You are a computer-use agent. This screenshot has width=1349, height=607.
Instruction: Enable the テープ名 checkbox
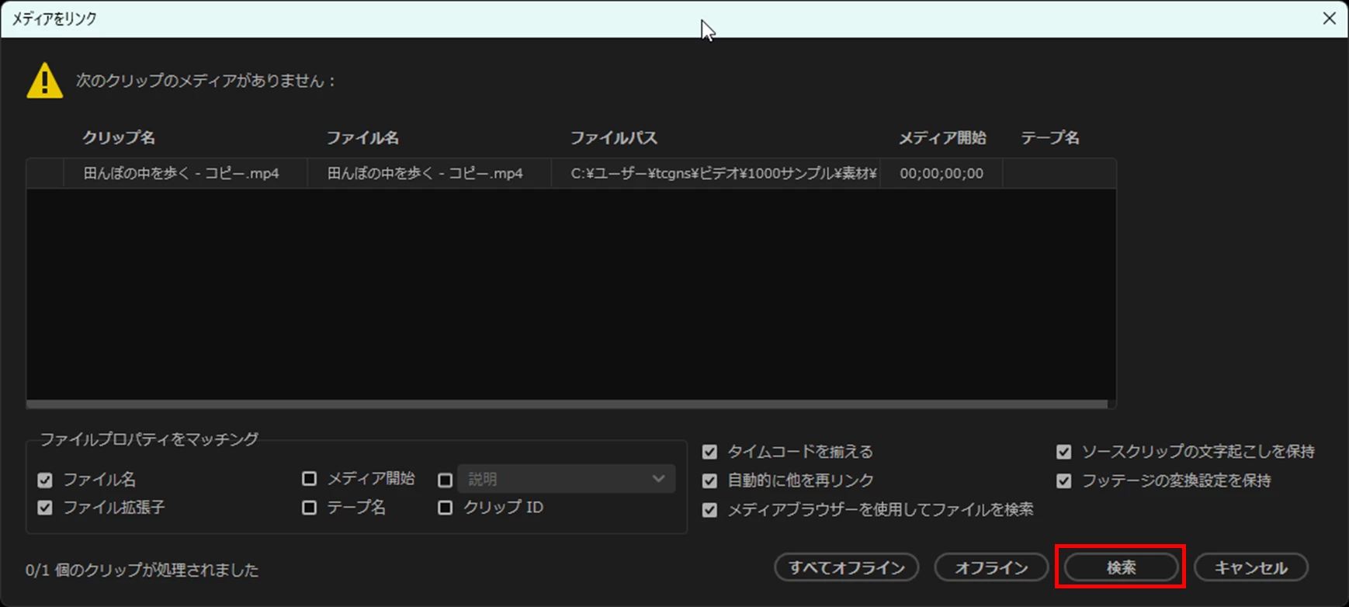coord(309,508)
